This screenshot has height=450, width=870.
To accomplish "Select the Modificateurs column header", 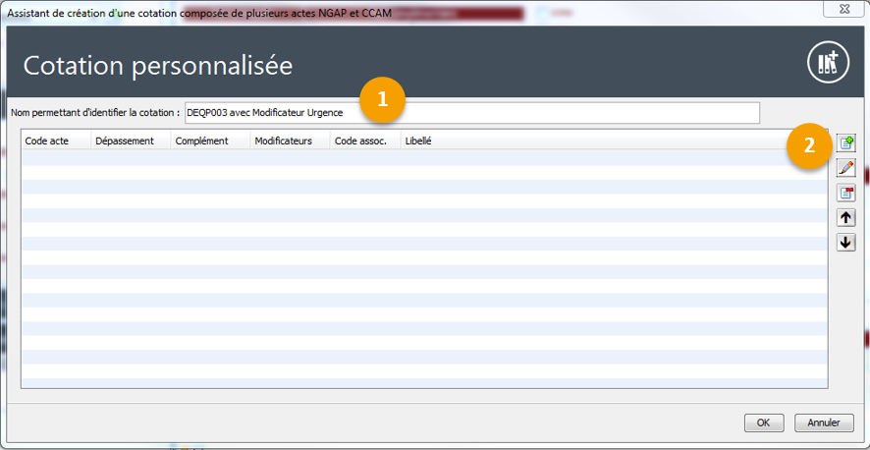I will [x=289, y=141].
